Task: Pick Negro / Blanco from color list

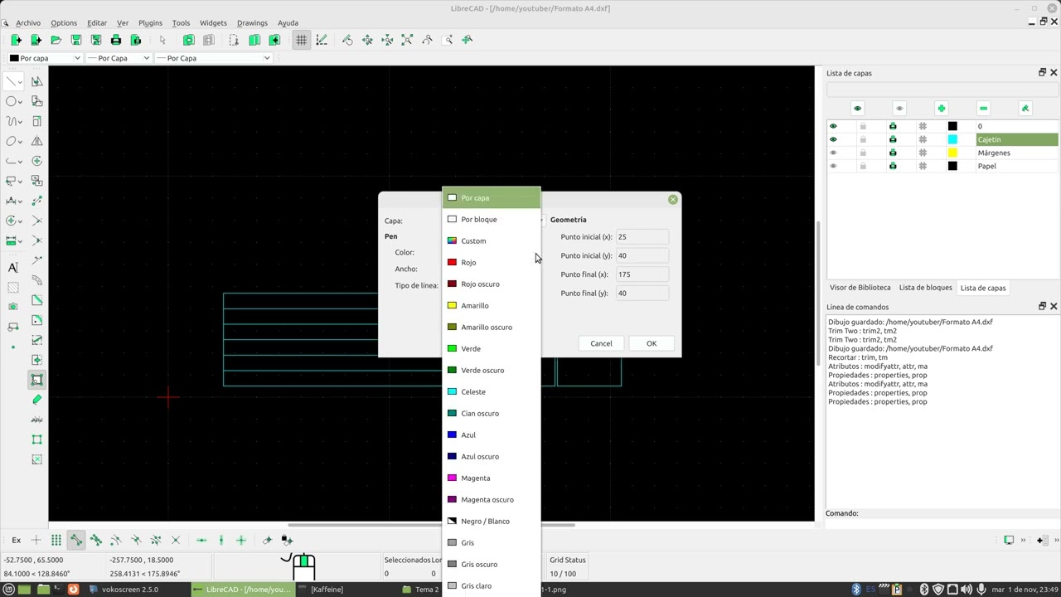Action: tap(492, 522)
